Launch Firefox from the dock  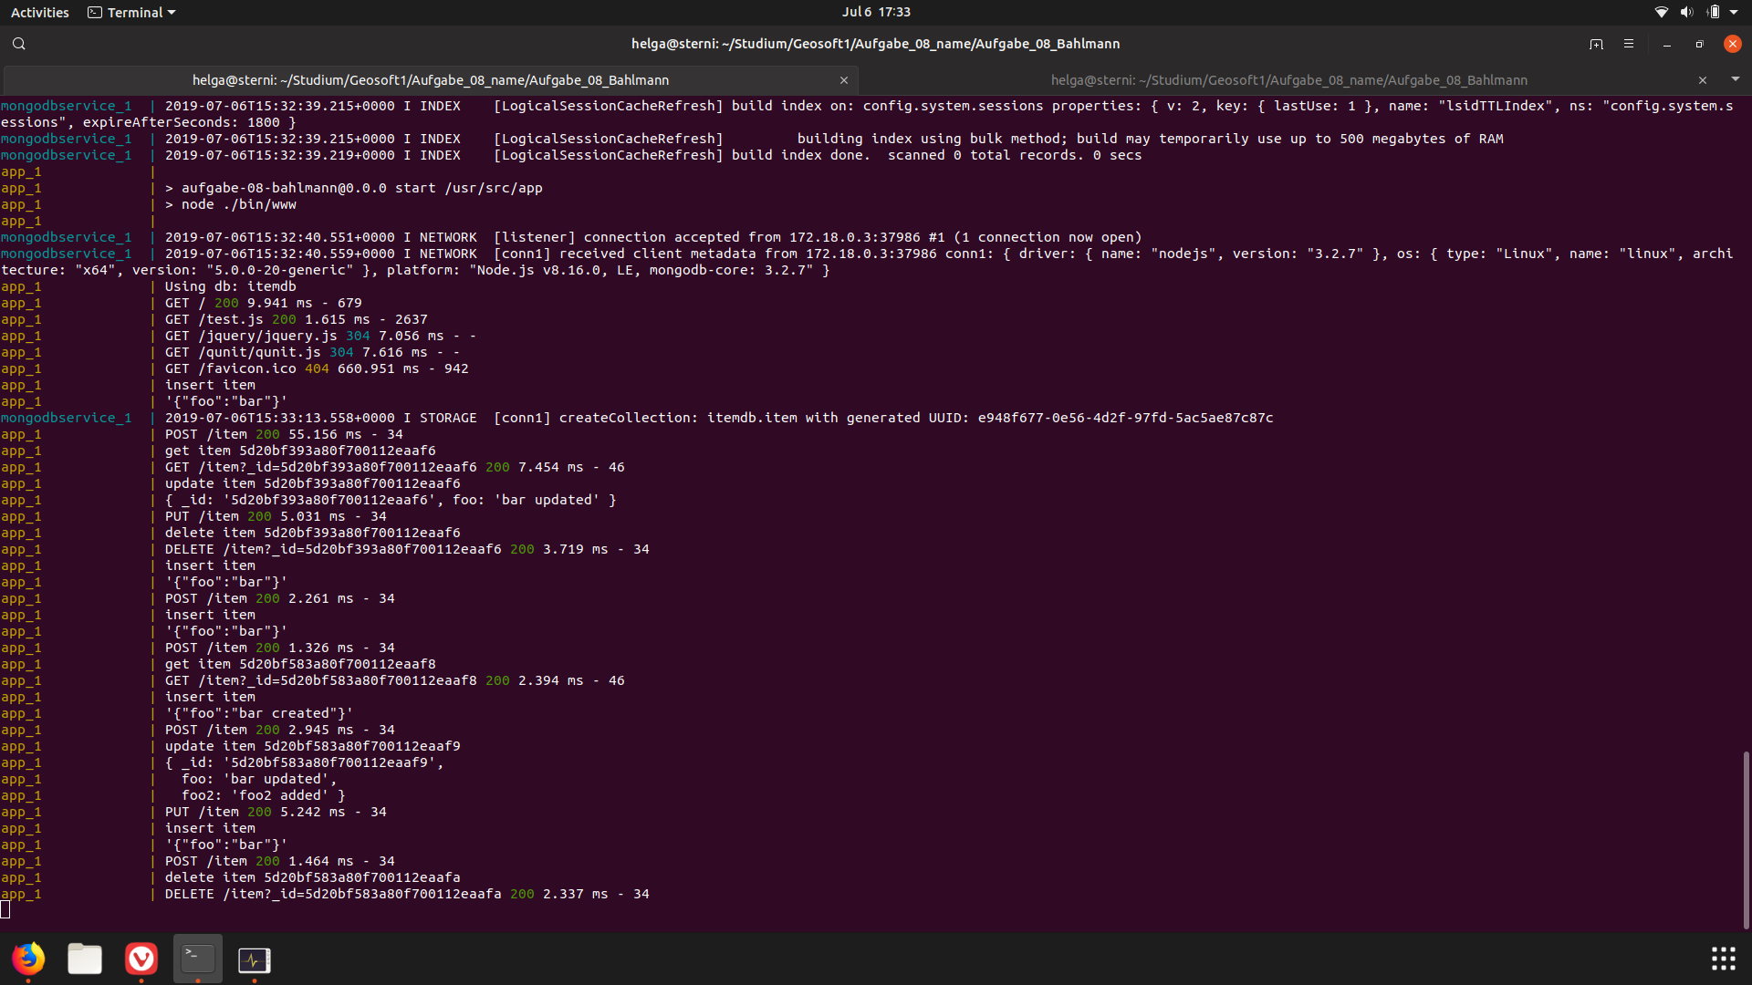(x=28, y=959)
